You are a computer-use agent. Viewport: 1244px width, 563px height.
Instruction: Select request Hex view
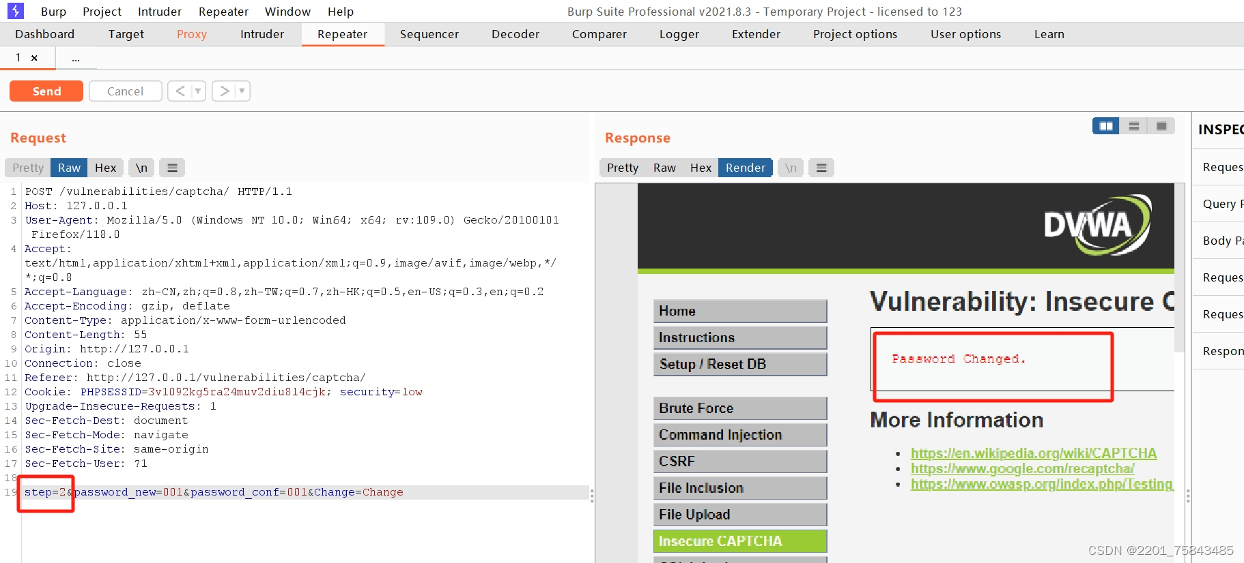click(105, 168)
